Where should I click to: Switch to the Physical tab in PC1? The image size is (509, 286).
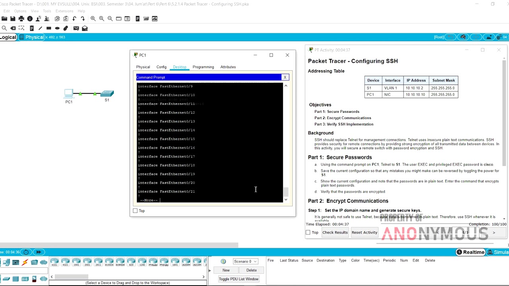pos(143,67)
